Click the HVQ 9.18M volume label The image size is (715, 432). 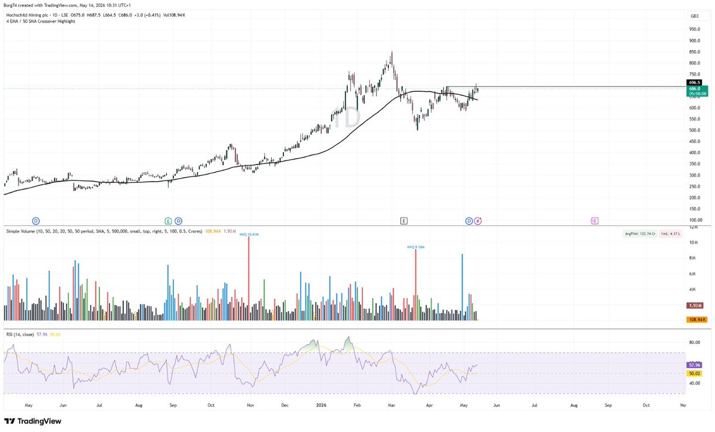416,245
